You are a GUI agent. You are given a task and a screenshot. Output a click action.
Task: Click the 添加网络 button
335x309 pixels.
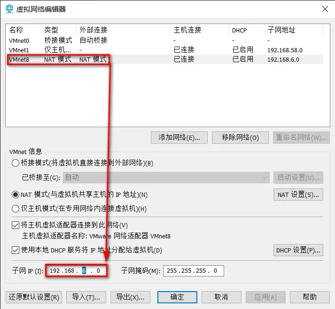click(179, 138)
